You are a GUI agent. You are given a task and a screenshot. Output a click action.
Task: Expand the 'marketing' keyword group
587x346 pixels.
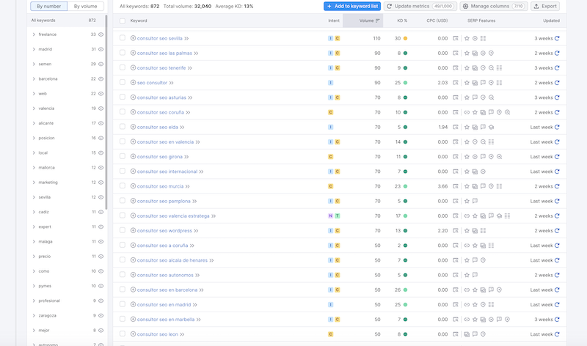click(x=34, y=183)
